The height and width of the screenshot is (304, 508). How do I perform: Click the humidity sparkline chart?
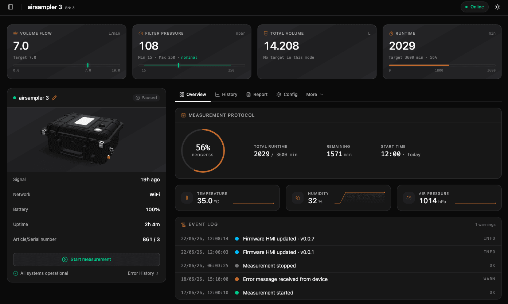[x=359, y=197]
